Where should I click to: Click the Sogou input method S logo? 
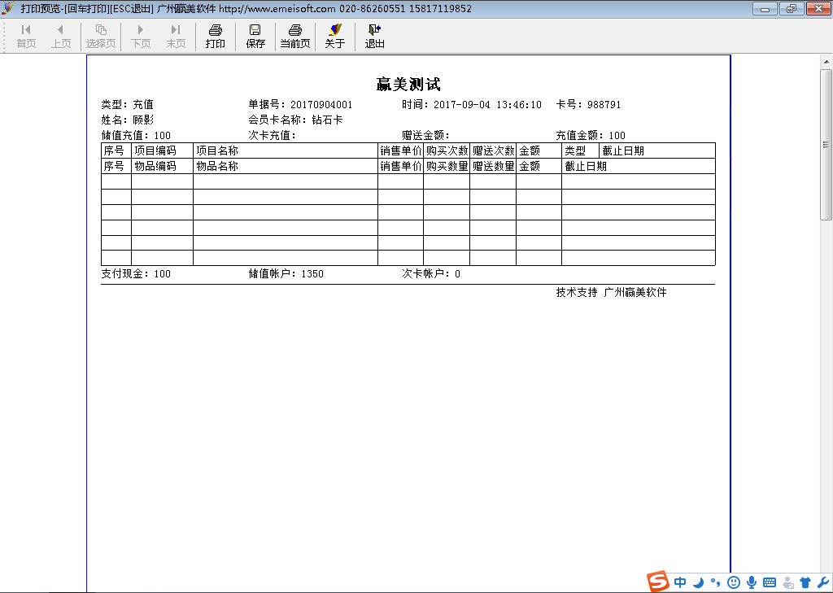point(657,582)
